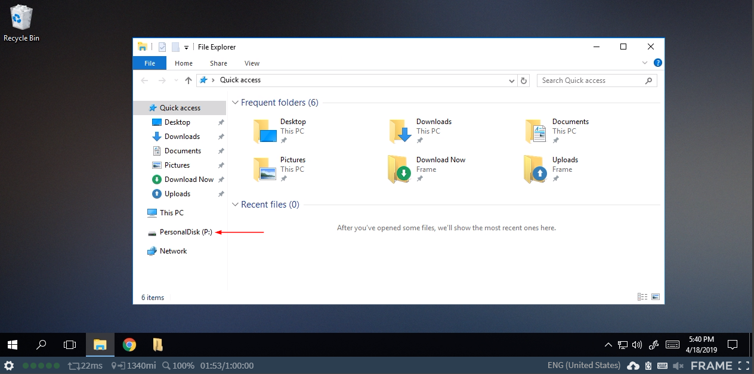
Task: Open the Frame settings gear
Action: 8,365
